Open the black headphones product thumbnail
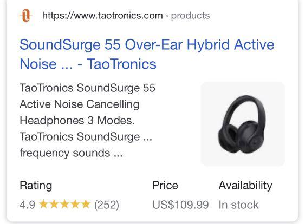305x224 pixels. coord(243,124)
